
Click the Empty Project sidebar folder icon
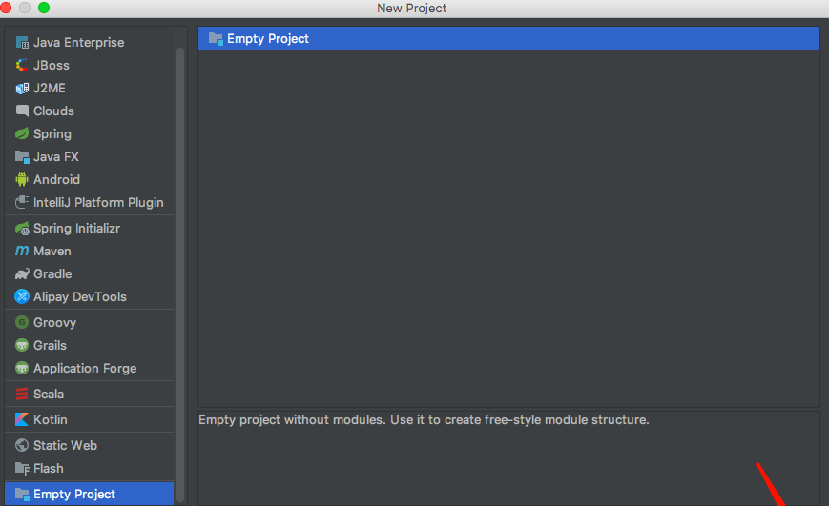[x=22, y=494]
